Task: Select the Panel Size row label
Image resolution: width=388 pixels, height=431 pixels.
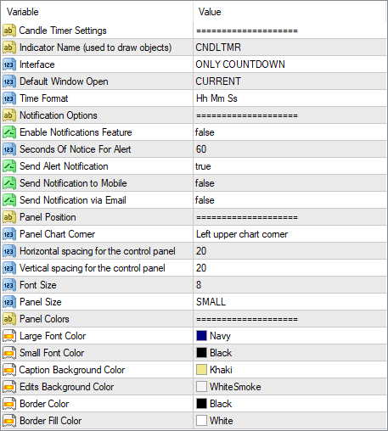Action: [41, 302]
